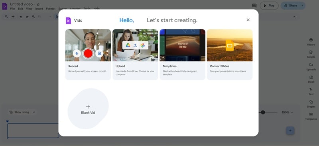Click the zoom magnifier tool in toolbar
Screen dimensions: 319x146
[33, 17]
